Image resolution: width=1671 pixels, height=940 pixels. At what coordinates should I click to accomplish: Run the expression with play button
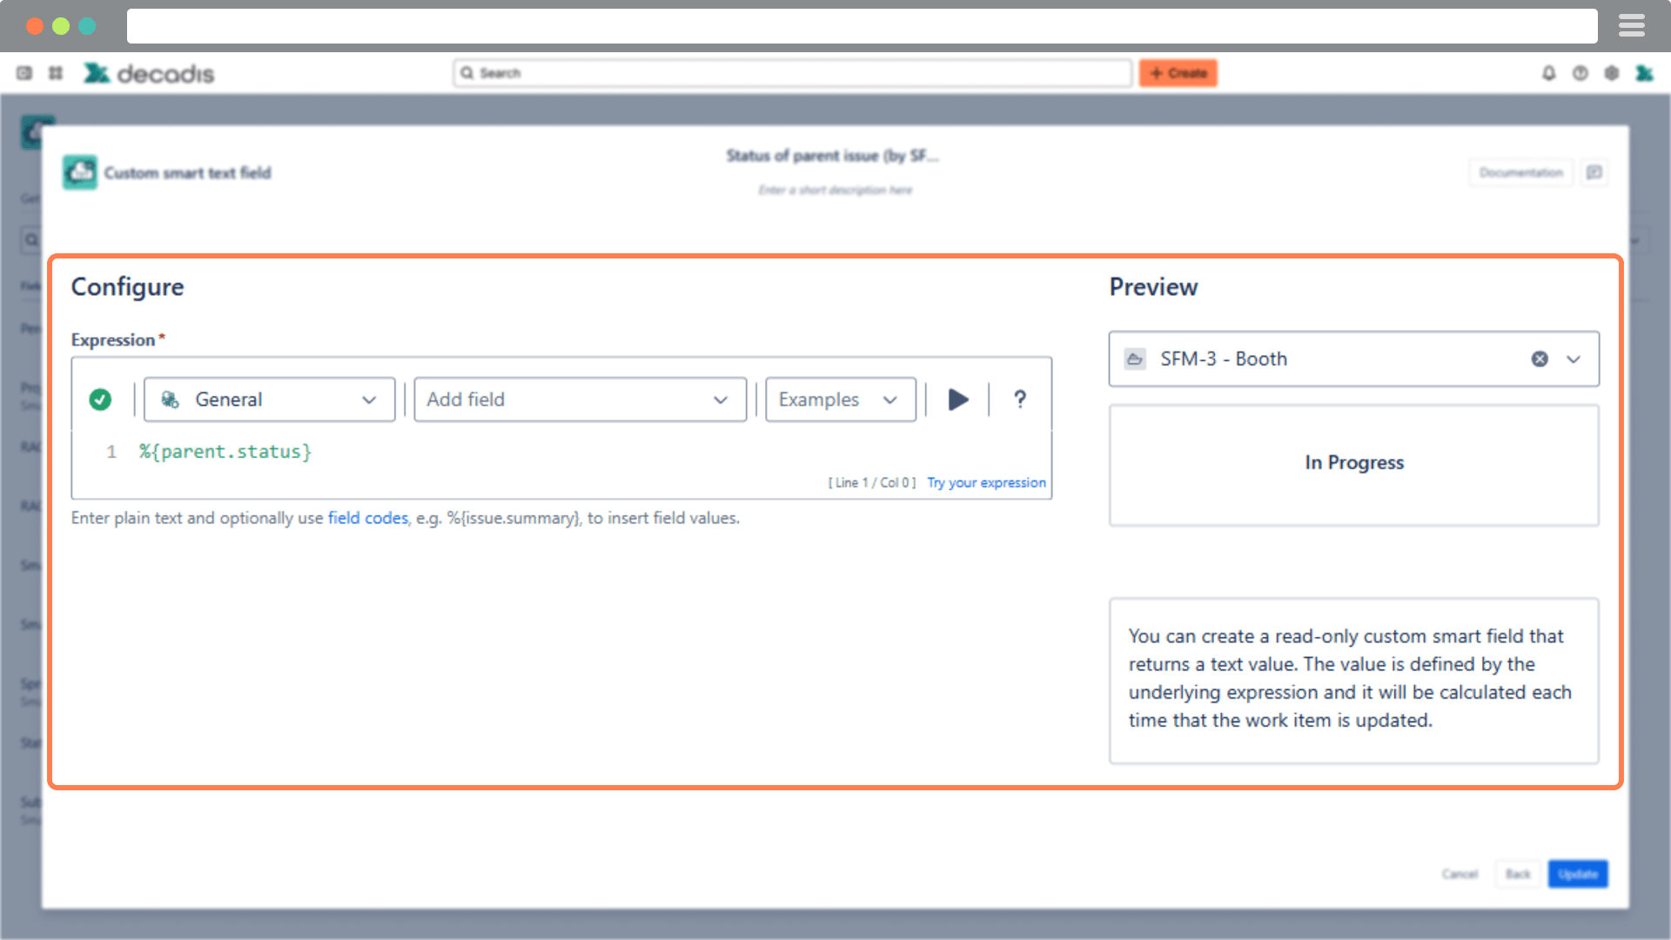(957, 399)
